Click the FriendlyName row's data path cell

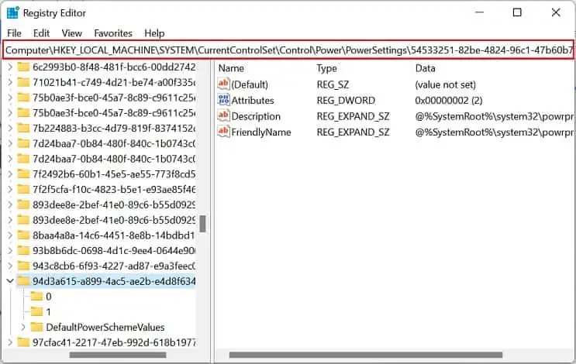(x=494, y=132)
